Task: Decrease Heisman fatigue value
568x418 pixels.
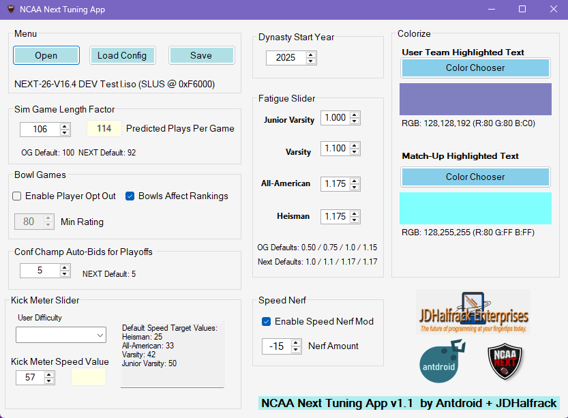Action: point(355,220)
